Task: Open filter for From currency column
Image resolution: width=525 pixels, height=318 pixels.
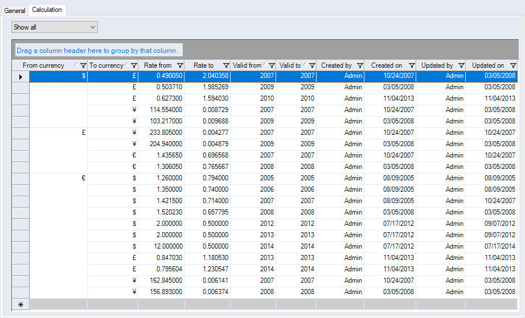Action: pos(83,65)
